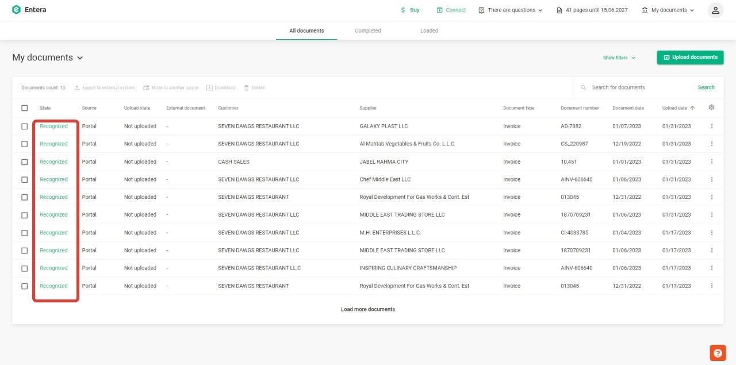
Task: Check the JABEL RAHMA CITY row checkbox
Action: (x=24, y=162)
